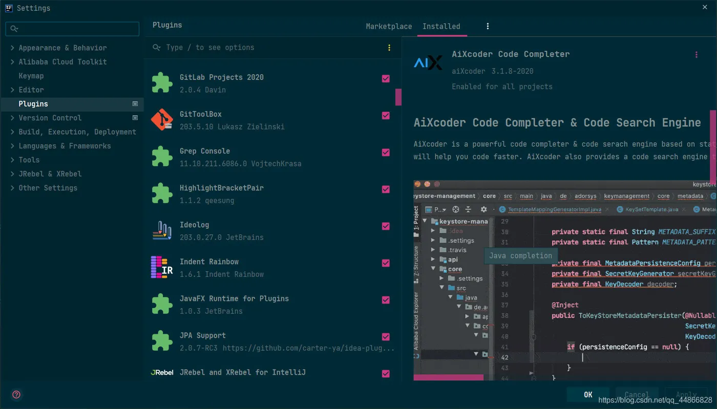Viewport: 717px width, 409px height.
Task: Click the Indent Rainbow plugin icon
Action: click(162, 268)
